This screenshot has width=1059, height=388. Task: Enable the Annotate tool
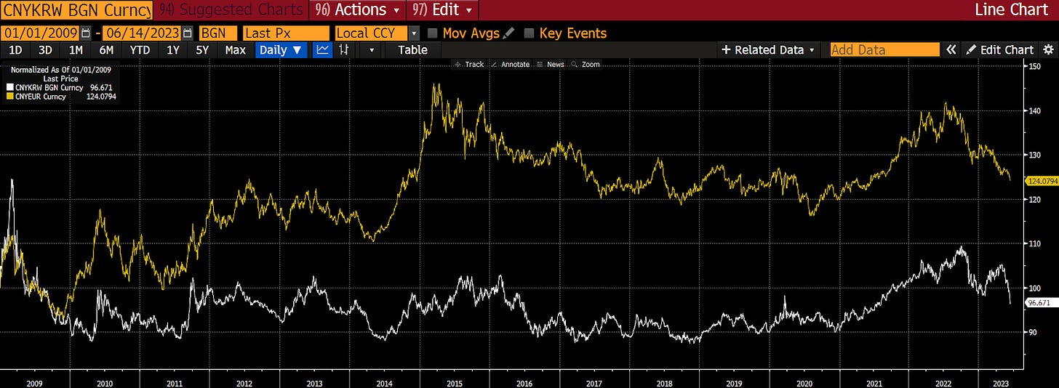point(511,64)
